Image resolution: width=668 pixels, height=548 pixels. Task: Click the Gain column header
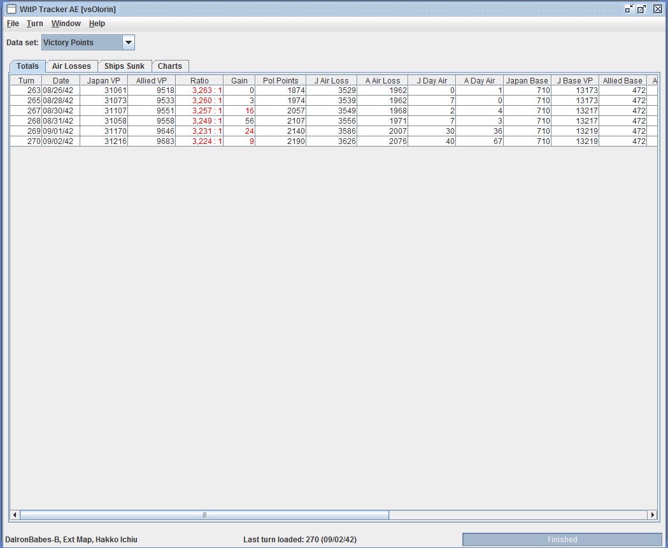click(239, 80)
